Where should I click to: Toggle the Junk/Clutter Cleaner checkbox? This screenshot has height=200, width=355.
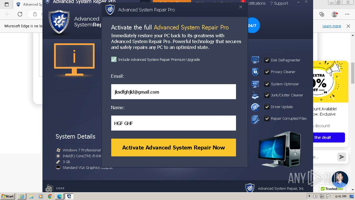pos(267,95)
